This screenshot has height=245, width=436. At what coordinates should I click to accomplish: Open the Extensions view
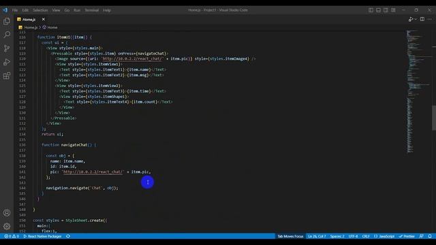(7, 76)
